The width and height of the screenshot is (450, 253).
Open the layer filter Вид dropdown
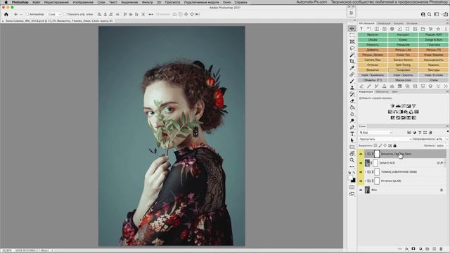[375, 133]
